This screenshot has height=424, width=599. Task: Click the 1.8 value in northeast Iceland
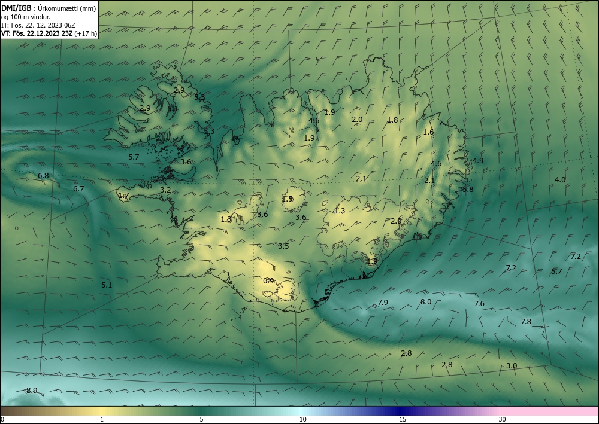coord(393,120)
